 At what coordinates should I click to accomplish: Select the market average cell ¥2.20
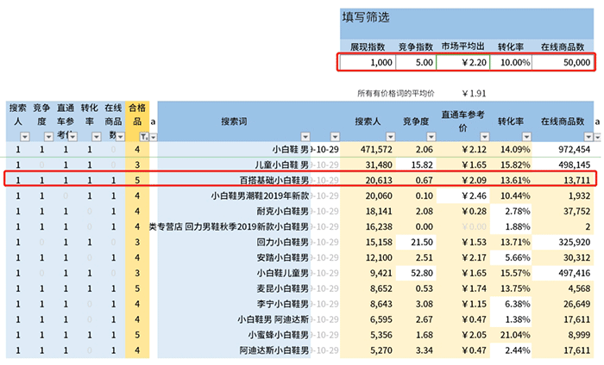tap(460, 62)
